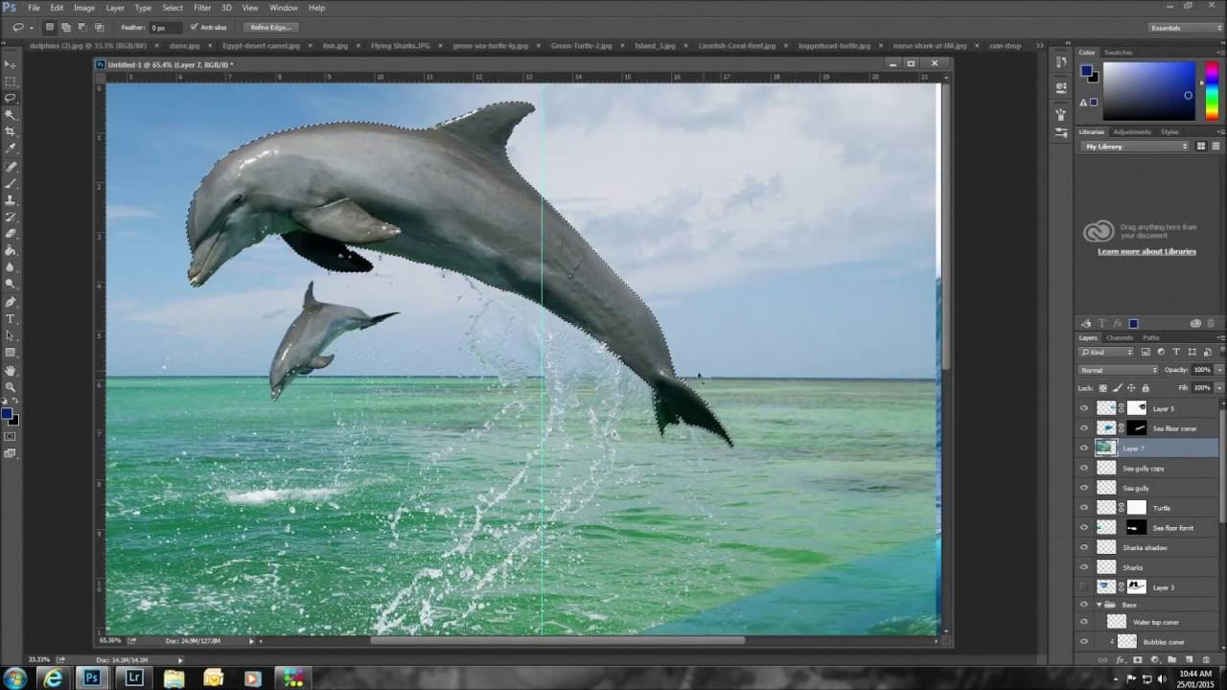This screenshot has height=690, width=1227.
Task: Switch to the Channels tab
Action: (x=1120, y=337)
